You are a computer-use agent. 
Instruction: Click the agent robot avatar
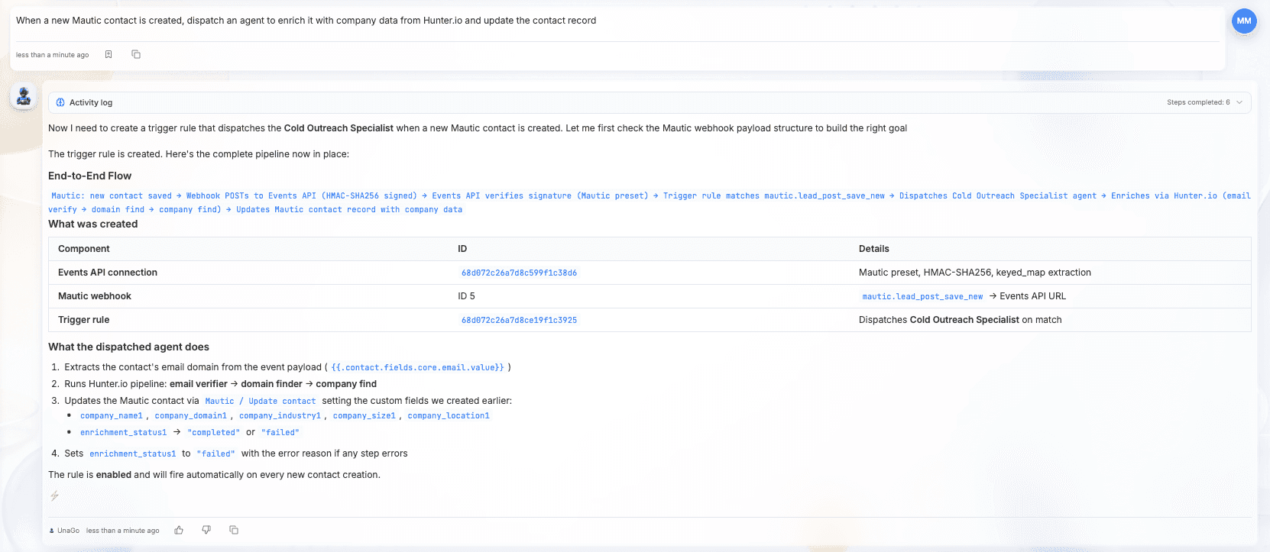[24, 96]
